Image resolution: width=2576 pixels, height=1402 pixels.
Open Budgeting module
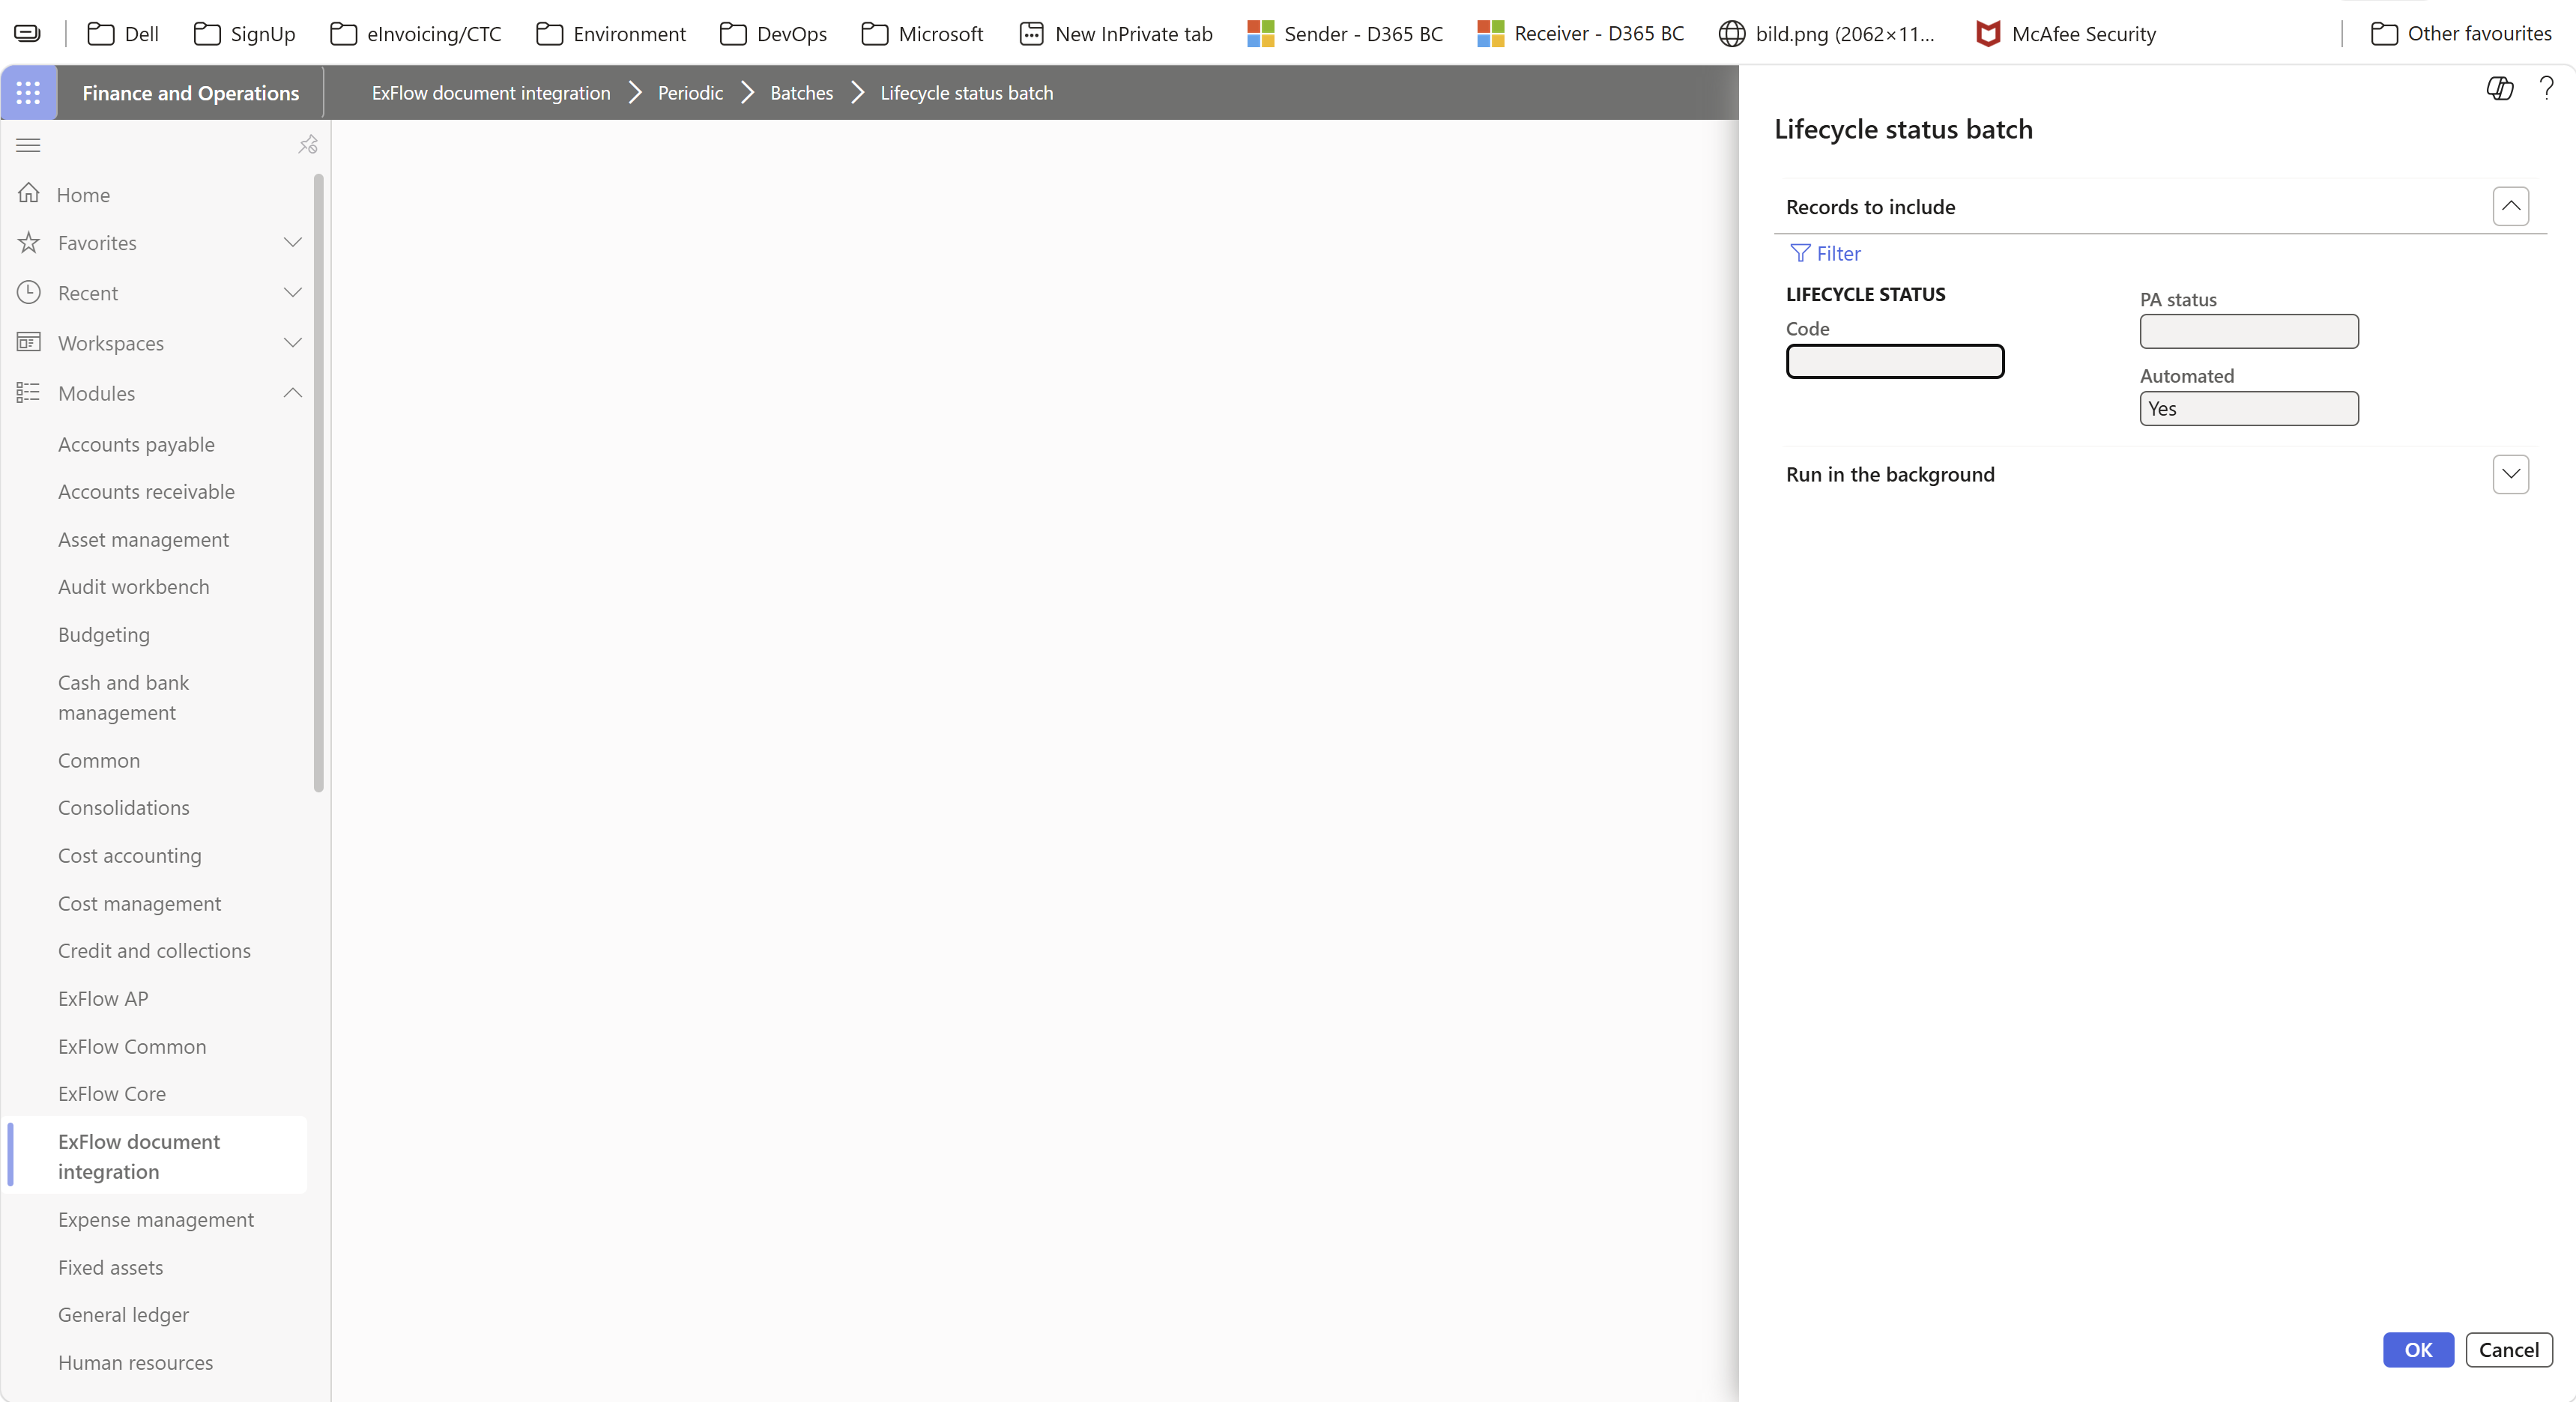click(104, 634)
